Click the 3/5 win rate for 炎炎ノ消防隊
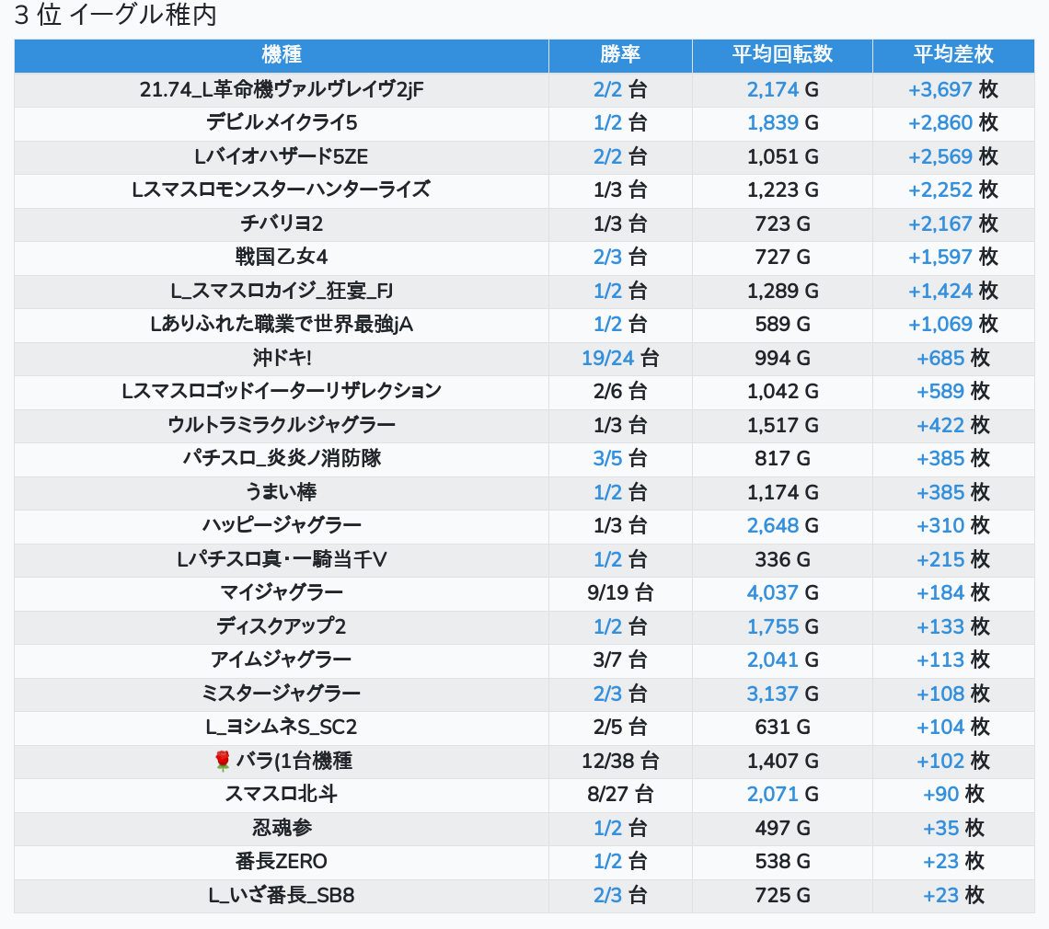 point(607,458)
